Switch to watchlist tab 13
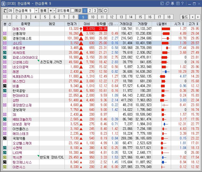Image resolution: width=202 pixels, height=172 pixels. tap(121, 17)
